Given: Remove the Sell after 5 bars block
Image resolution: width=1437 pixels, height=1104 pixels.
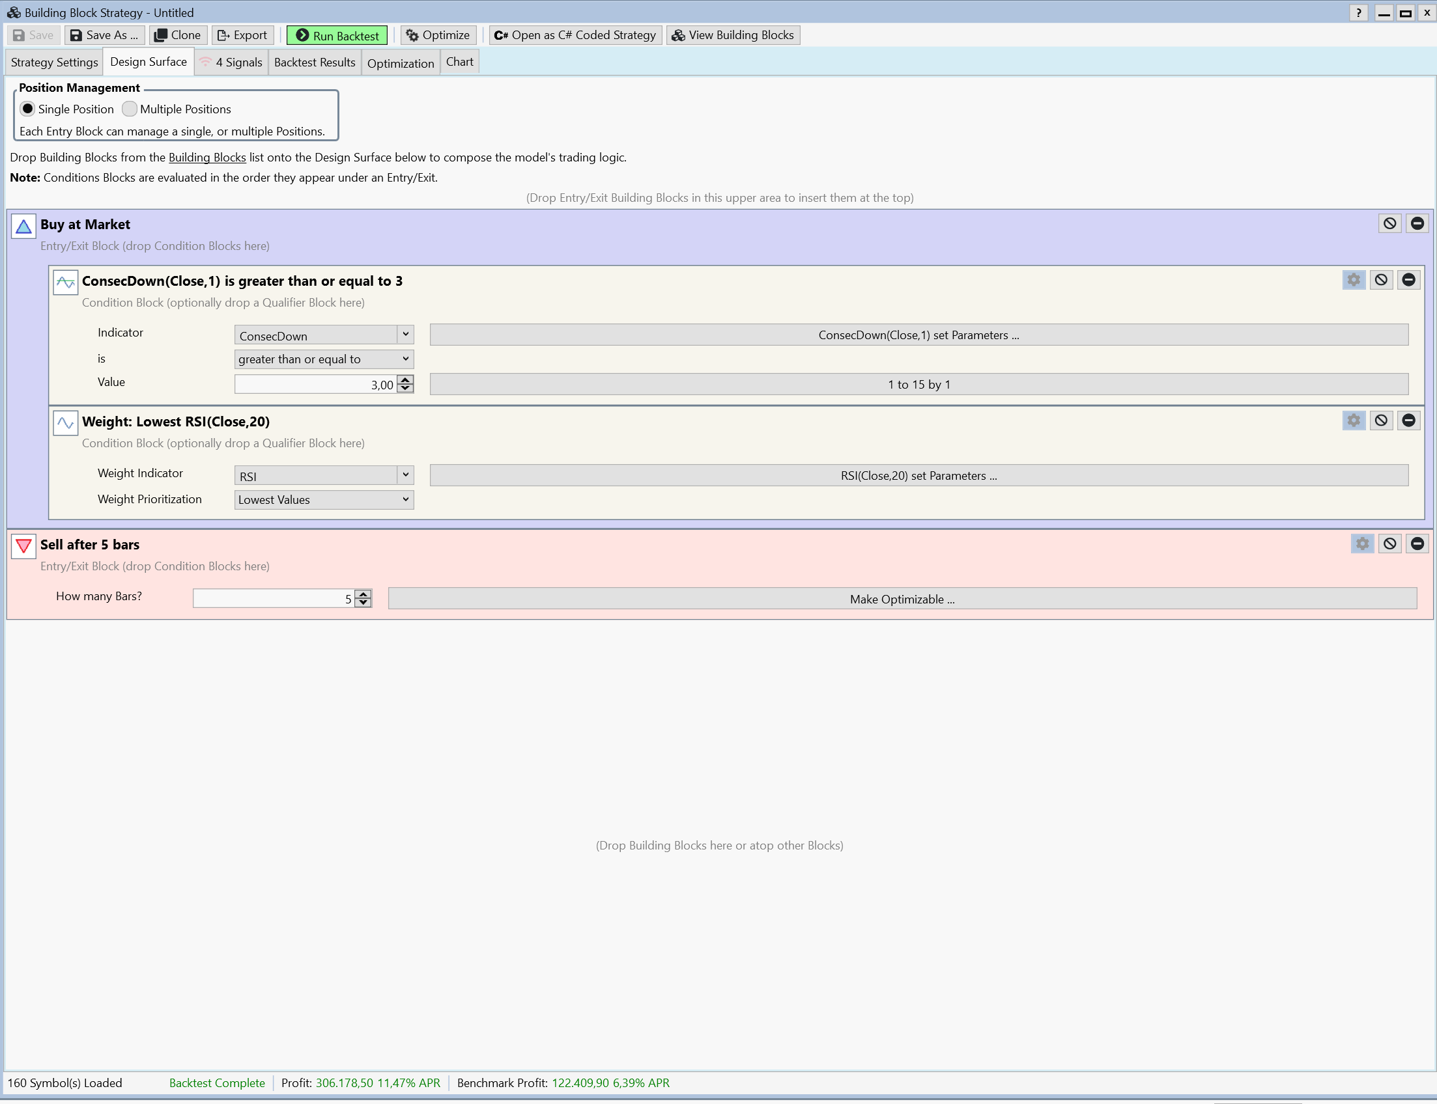Looking at the screenshot, I should pyautogui.click(x=1417, y=544).
